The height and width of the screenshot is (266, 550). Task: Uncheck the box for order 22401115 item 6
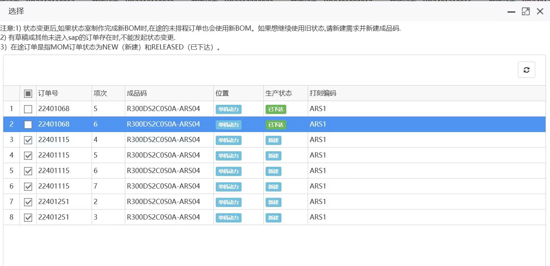coord(28,171)
